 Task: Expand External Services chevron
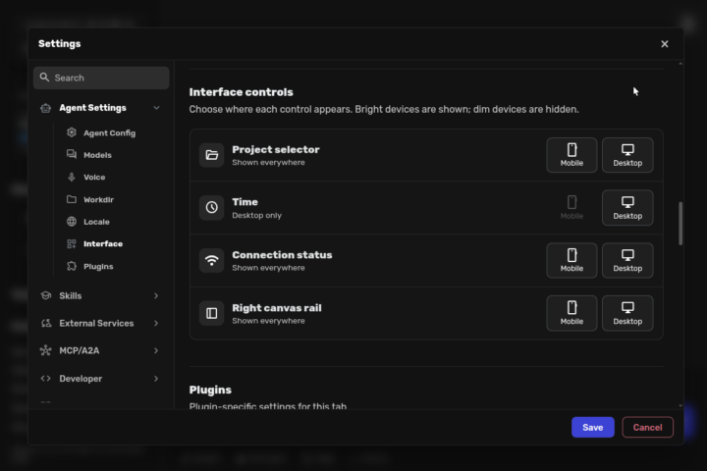(156, 323)
